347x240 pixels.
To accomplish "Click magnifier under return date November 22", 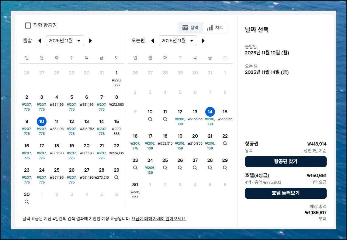I will [x=225, y=143].
